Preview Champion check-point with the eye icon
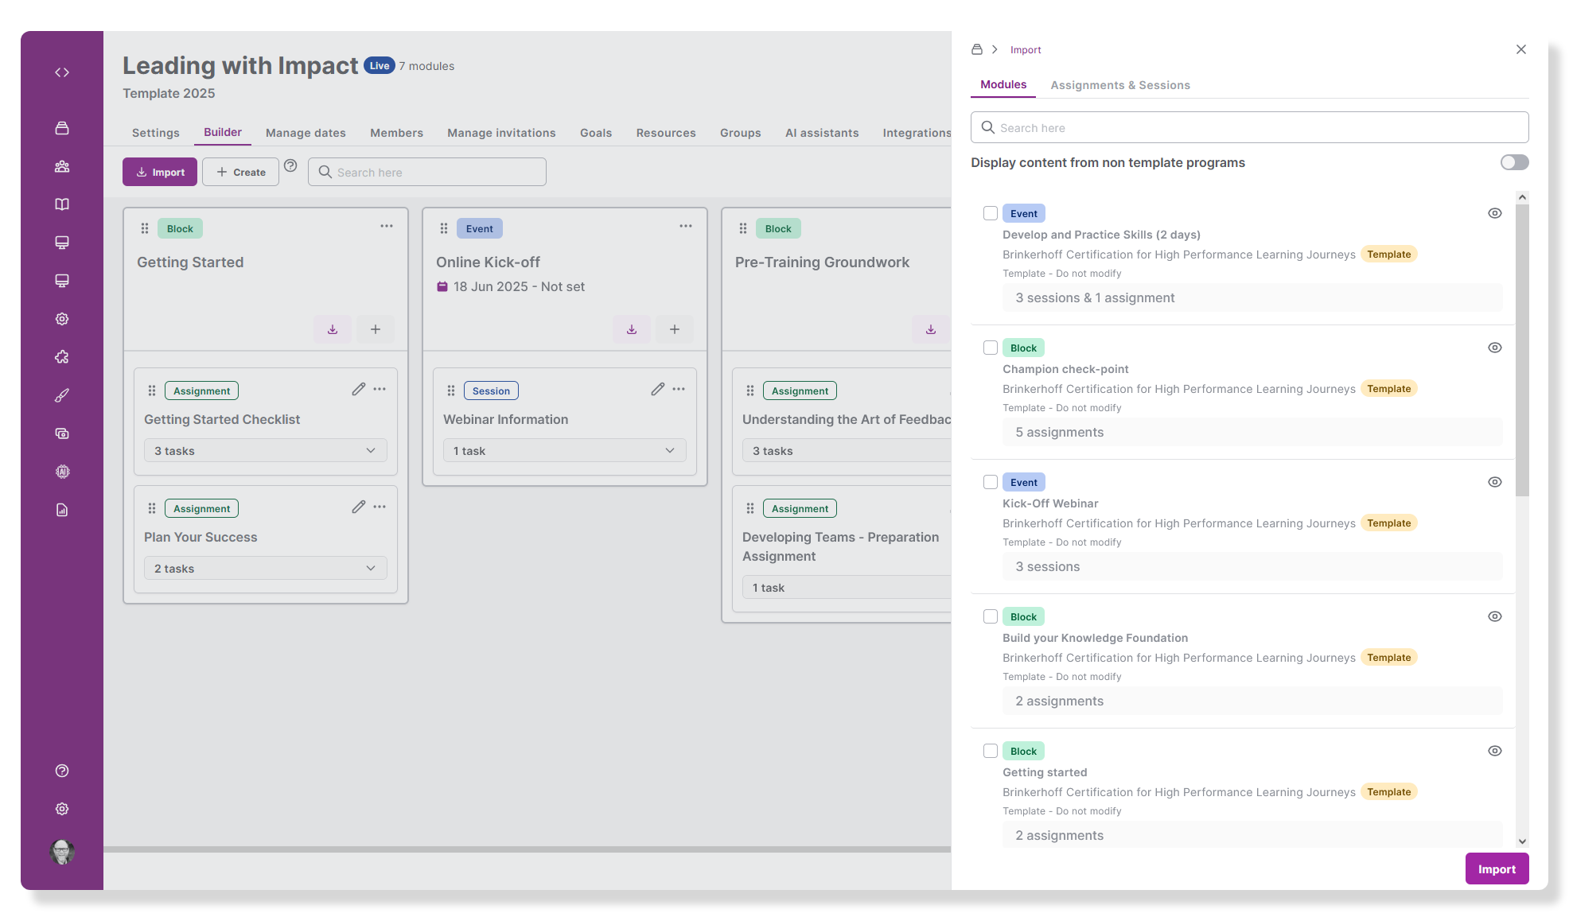Viewport: 1569px width, 921px height. pyautogui.click(x=1495, y=348)
